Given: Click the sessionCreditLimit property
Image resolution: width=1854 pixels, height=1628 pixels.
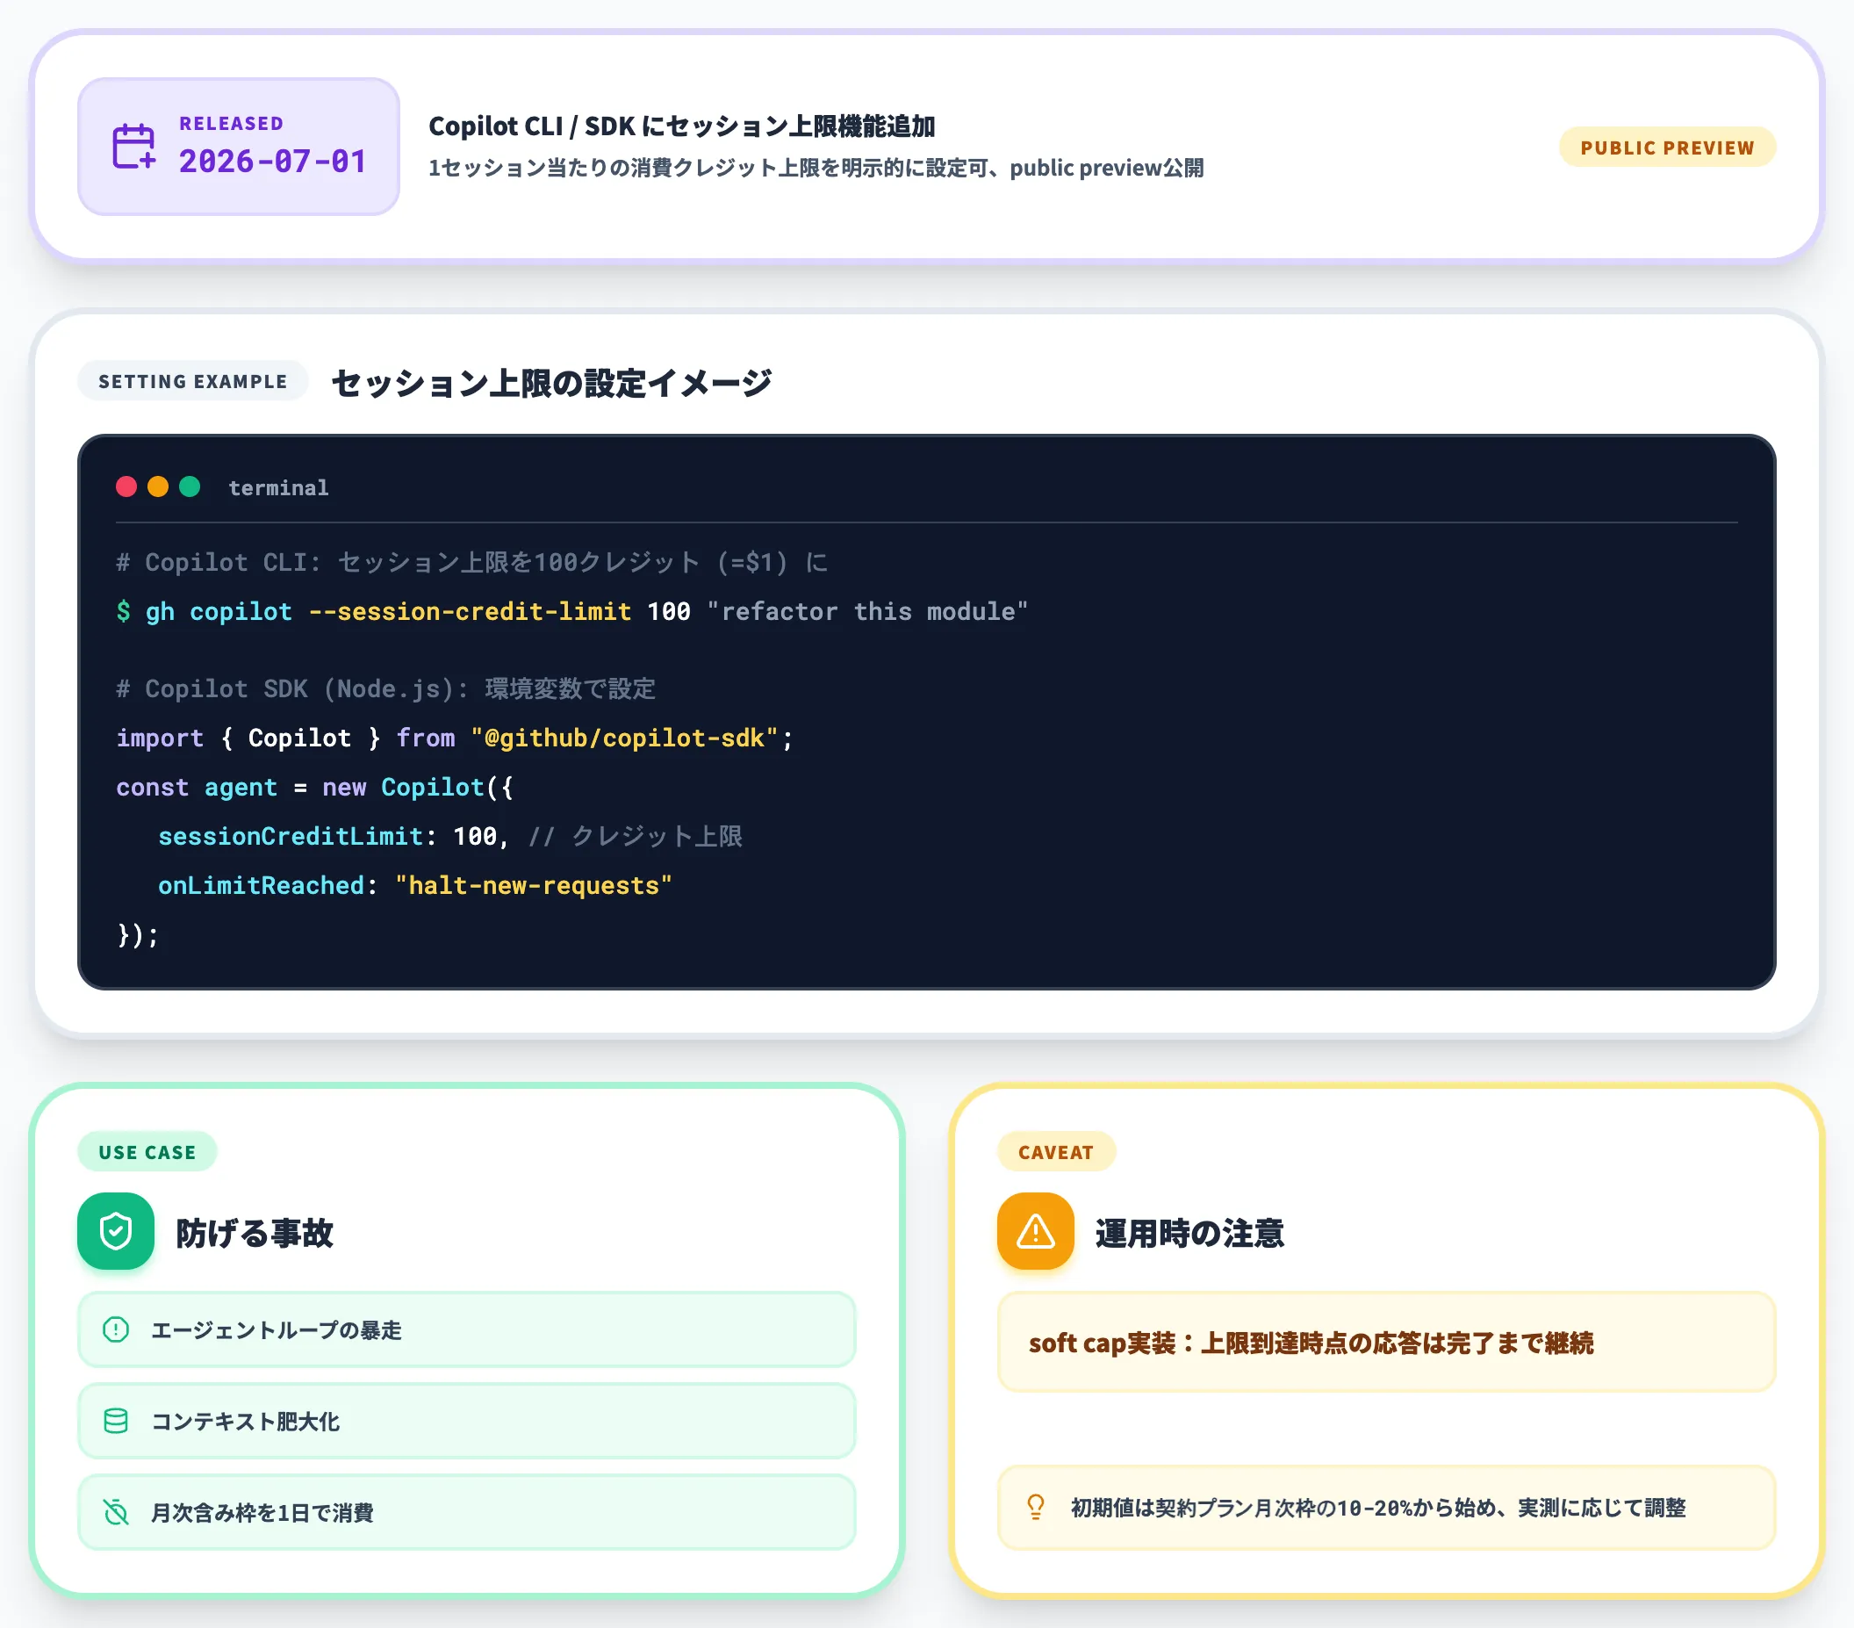Looking at the screenshot, I should (x=291, y=836).
